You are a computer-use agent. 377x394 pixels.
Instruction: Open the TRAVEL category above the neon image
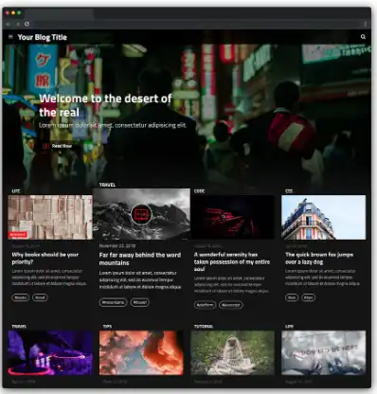pos(19,326)
